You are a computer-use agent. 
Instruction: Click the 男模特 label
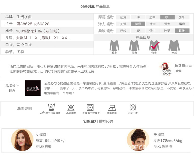tap(159, 135)
